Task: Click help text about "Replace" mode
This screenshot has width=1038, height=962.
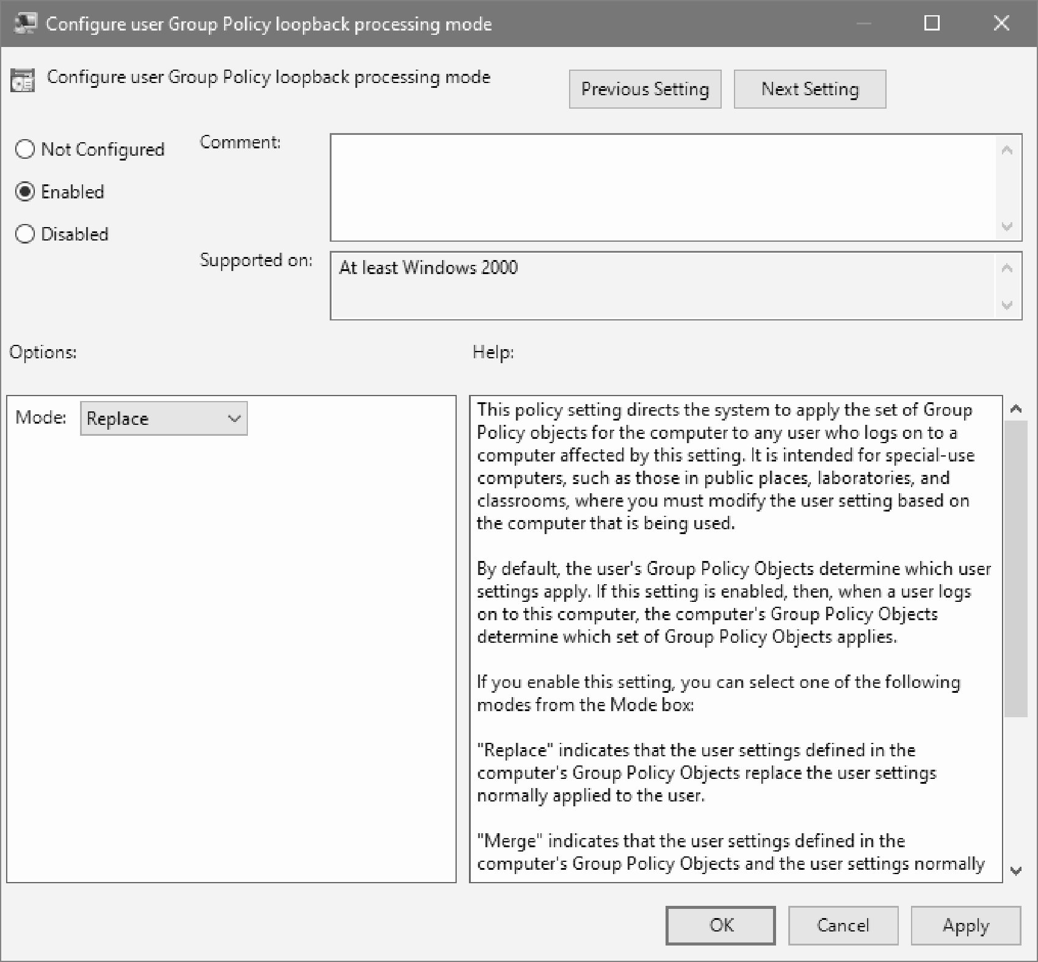Action: pos(706,773)
